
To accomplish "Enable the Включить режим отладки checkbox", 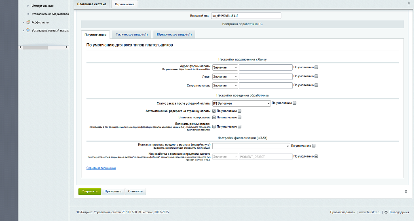I will [x=214, y=126].
